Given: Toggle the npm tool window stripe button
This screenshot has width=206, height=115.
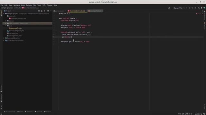Looking at the screenshot, I should 1,107.
